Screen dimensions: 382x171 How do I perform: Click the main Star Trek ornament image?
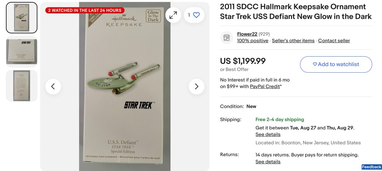tap(125, 86)
